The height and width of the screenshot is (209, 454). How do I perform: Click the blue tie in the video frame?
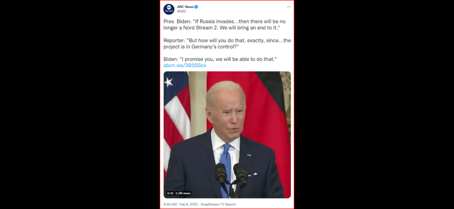coord(225,167)
